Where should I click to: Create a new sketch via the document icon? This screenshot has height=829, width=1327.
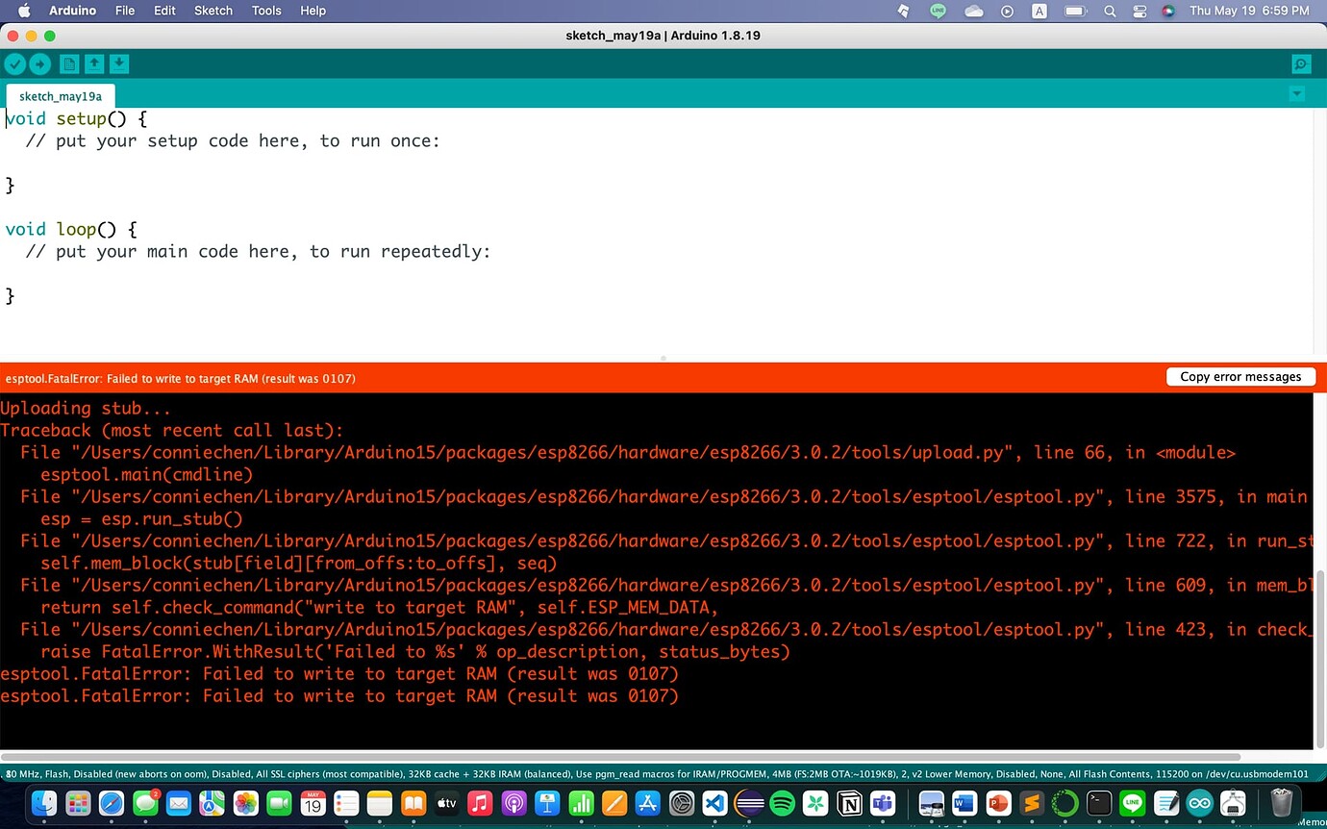point(69,63)
